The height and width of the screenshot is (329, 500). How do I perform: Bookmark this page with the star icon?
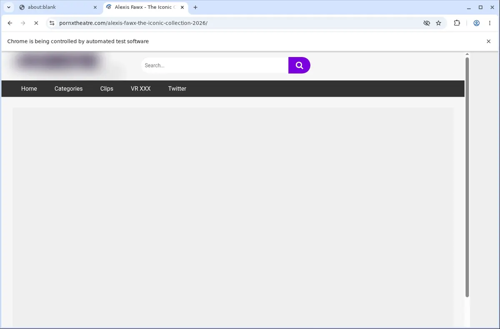click(438, 23)
